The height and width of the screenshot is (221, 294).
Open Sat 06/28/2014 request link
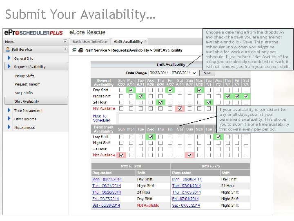(x=106, y=205)
